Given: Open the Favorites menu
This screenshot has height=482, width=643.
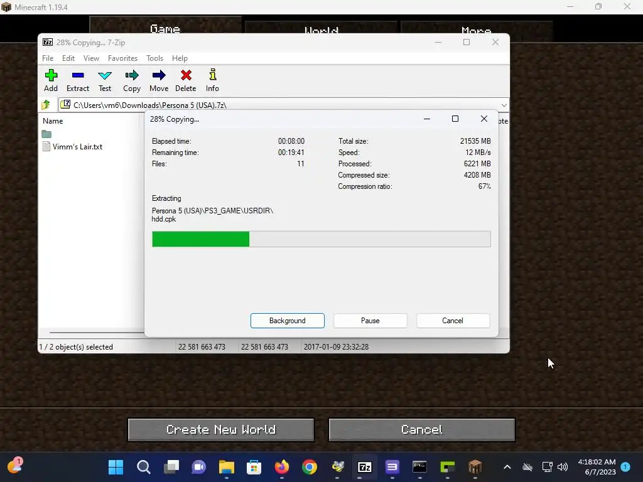Looking at the screenshot, I should tap(122, 58).
